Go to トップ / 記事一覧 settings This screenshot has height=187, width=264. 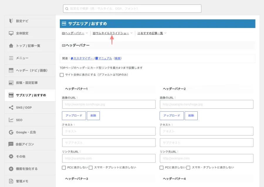(x=30, y=46)
